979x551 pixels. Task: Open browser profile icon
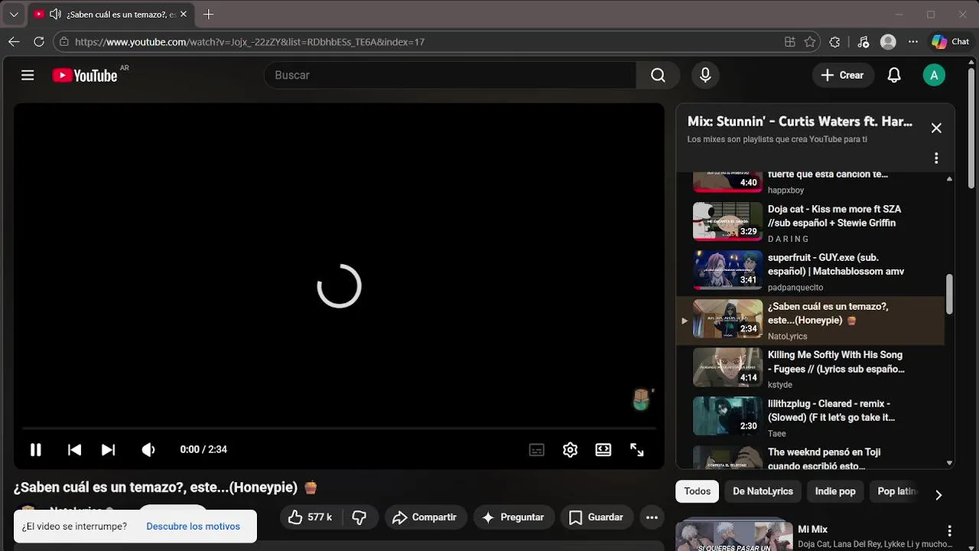pos(888,42)
